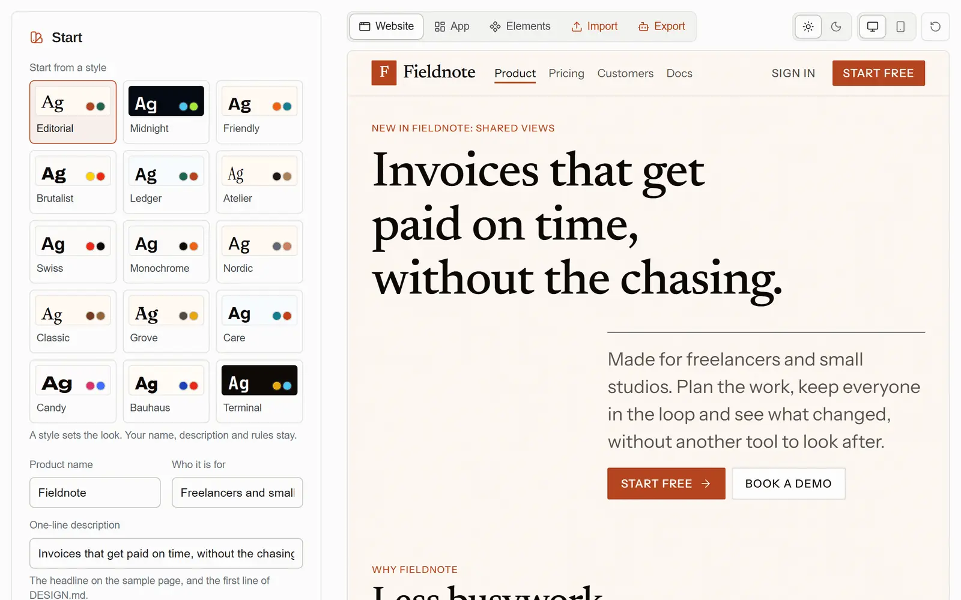Choose the Grove style
The image size is (961, 600).
tap(166, 322)
